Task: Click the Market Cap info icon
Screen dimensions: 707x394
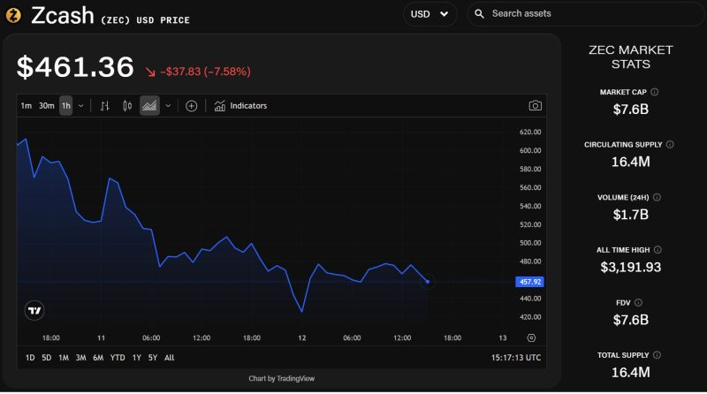Action: pyautogui.click(x=655, y=92)
